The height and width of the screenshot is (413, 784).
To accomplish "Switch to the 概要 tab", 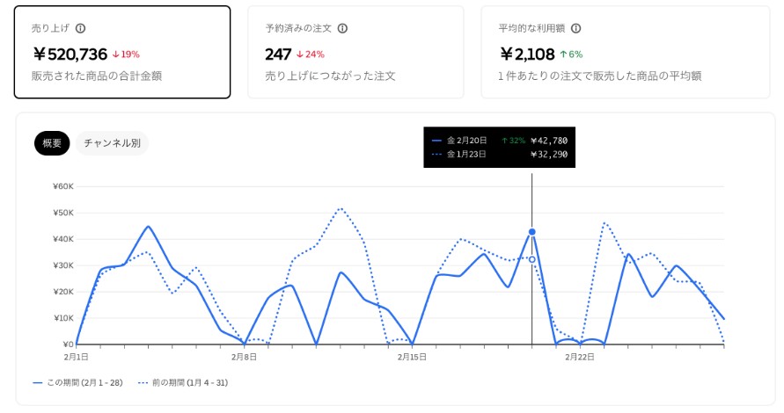I will point(52,143).
